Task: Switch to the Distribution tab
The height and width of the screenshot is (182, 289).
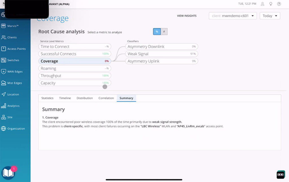Action: (85, 98)
